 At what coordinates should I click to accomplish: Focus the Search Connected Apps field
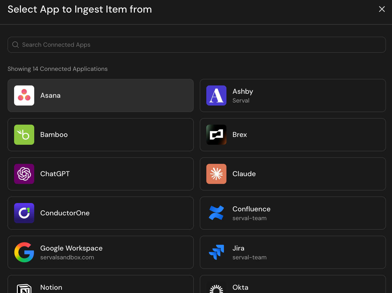(x=197, y=45)
